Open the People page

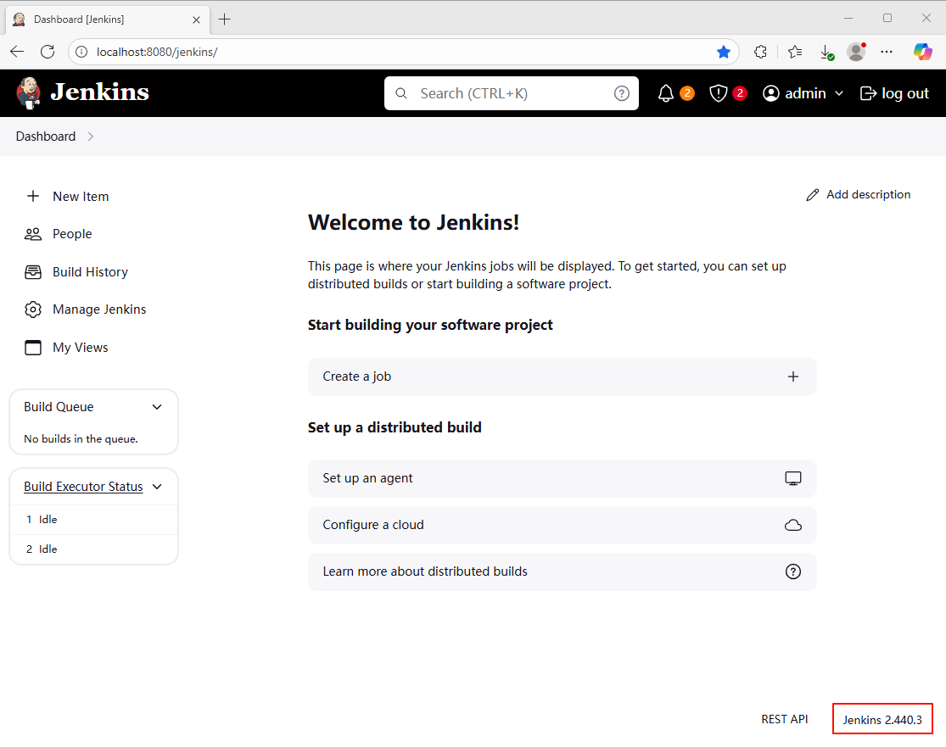(x=72, y=234)
